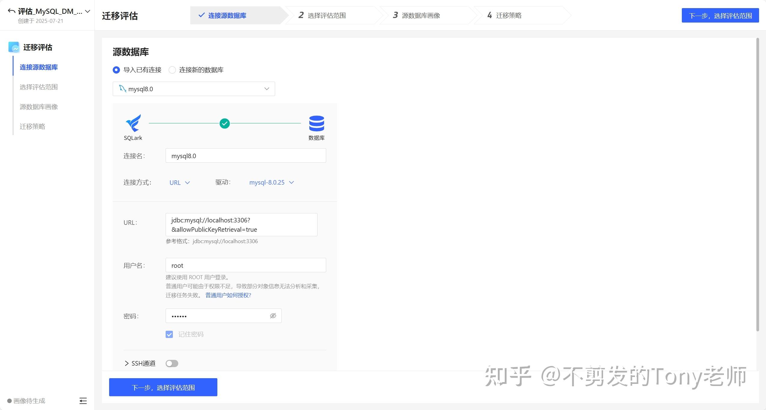Click the SQLark bird logo icon
766x410 pixels.
pyautogui.click(x=133, y=123)
